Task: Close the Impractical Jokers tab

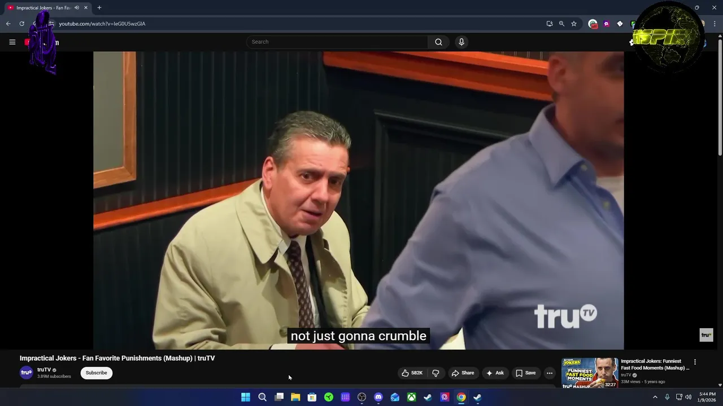Action: coord(85,8)
